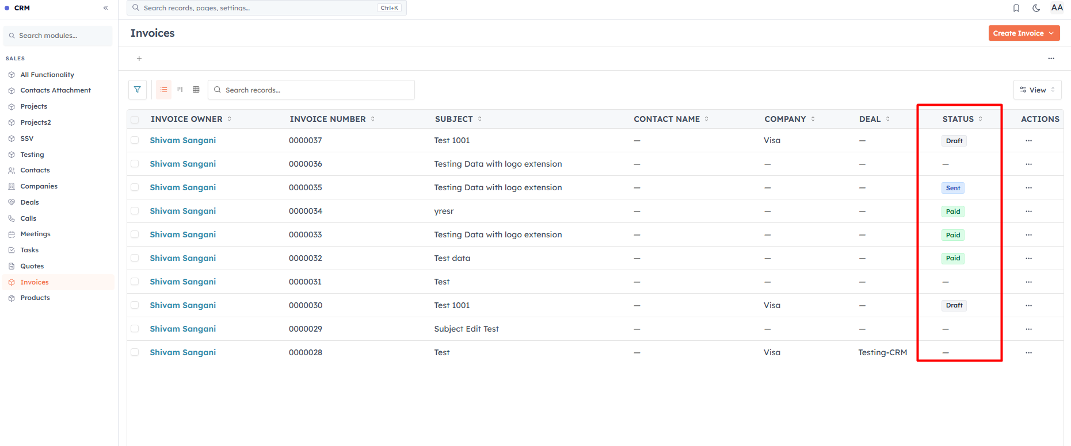
Task: Open the AA user avatar menu
Action: pos(1057,8)
